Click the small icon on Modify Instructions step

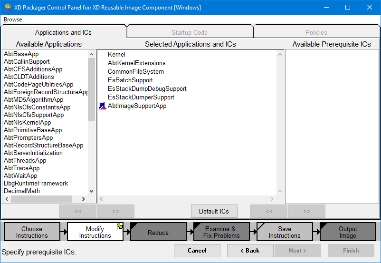120,226
